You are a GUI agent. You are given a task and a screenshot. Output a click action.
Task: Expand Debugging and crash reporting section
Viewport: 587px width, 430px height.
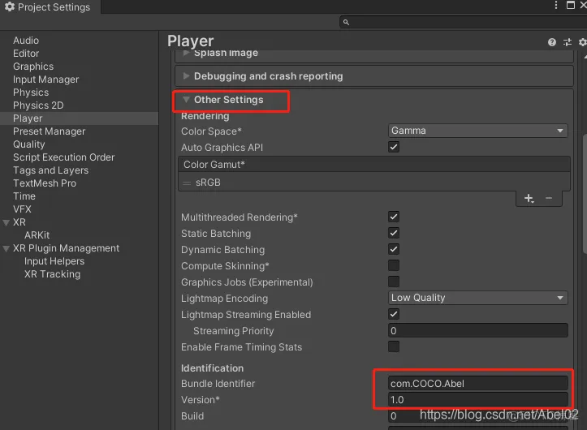pos(186,76)
